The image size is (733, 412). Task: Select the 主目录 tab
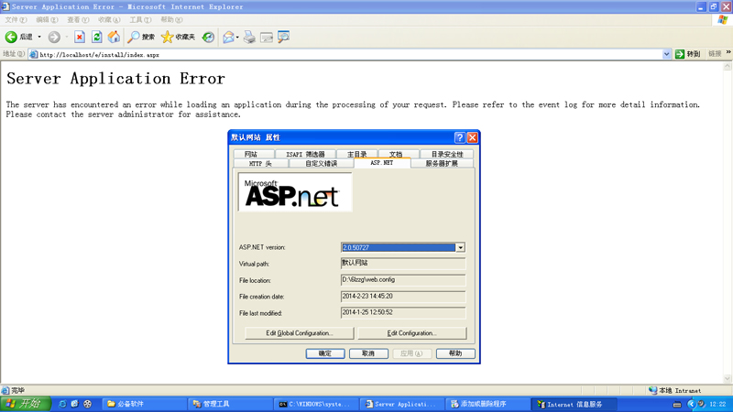pos(356,154)
